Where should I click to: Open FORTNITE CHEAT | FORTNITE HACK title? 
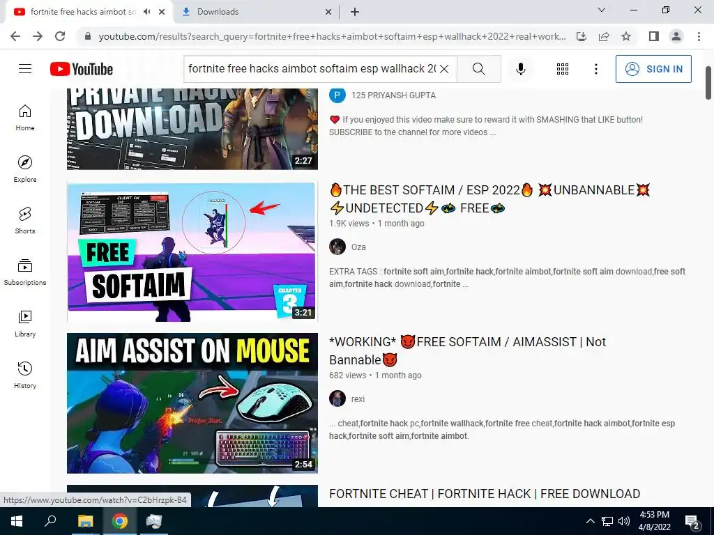point(485,494)
